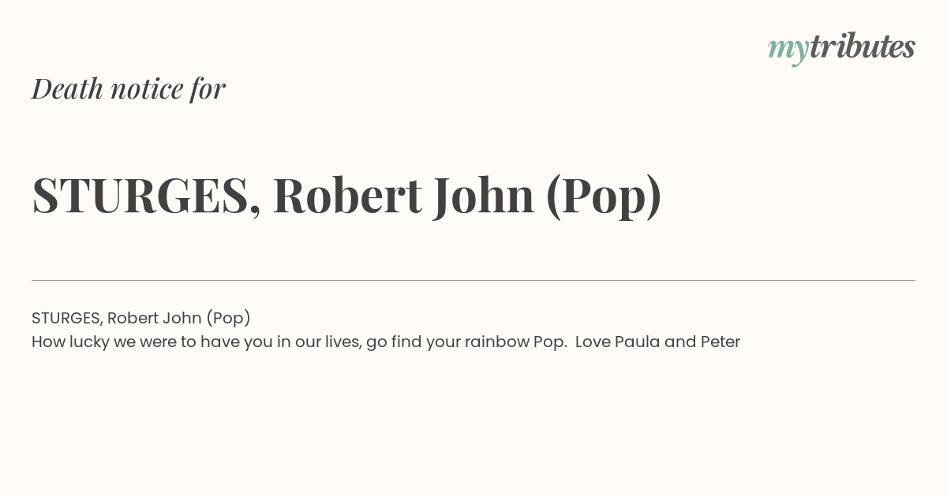Click the word "rainbow" in the message
Screen dimensions: 947x497
496,342
